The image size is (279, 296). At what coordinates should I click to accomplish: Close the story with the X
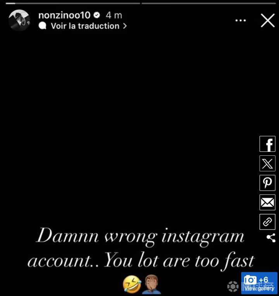click(267, 21)
